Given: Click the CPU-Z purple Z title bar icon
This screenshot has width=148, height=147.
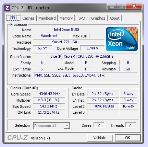Looking at the screenshot, I should pyautogui.click(x=7, y=8).
